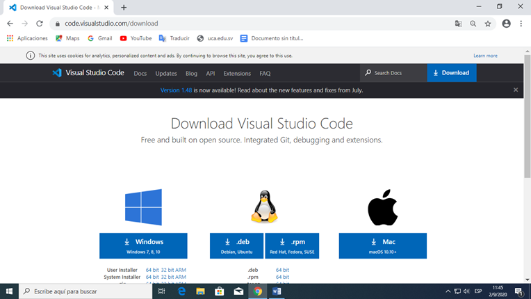Bookmark this page with star icon

click(488, 24)
